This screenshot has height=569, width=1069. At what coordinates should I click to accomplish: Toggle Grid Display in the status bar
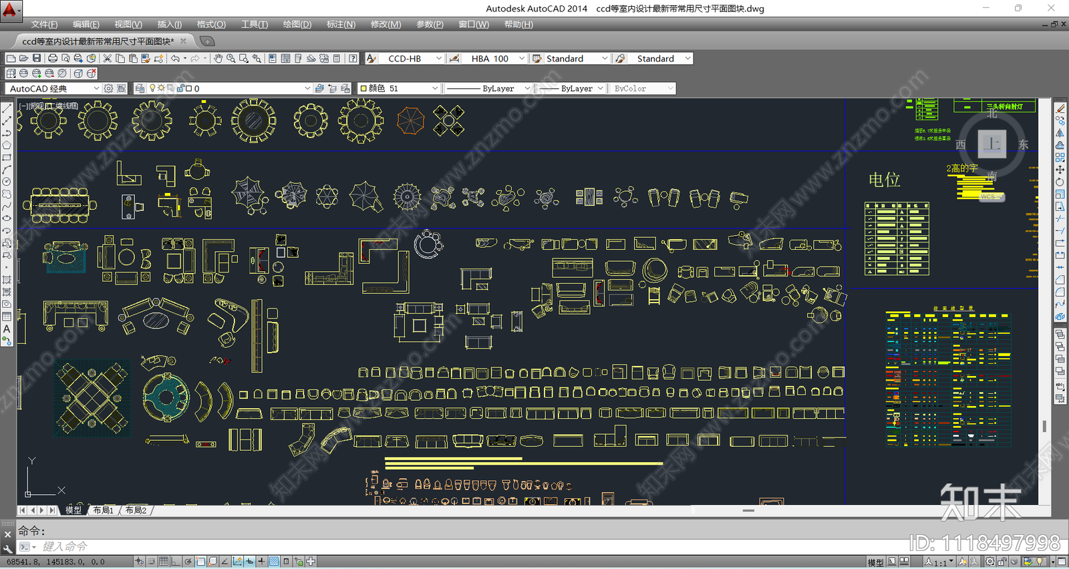point(164,562)
